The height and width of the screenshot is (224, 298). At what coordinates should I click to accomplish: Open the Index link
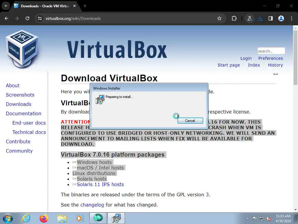coord(254,65)
